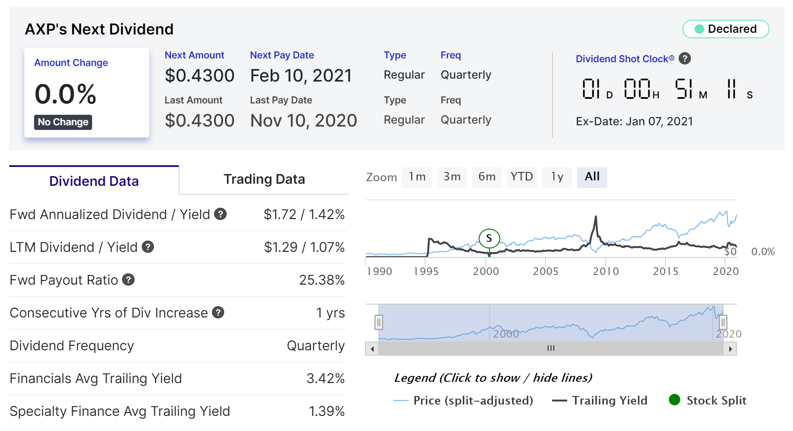Click the Fwd Annualized Dividend / Yield help icon
This screenshot has width=793, height=431.
(220, 214)
